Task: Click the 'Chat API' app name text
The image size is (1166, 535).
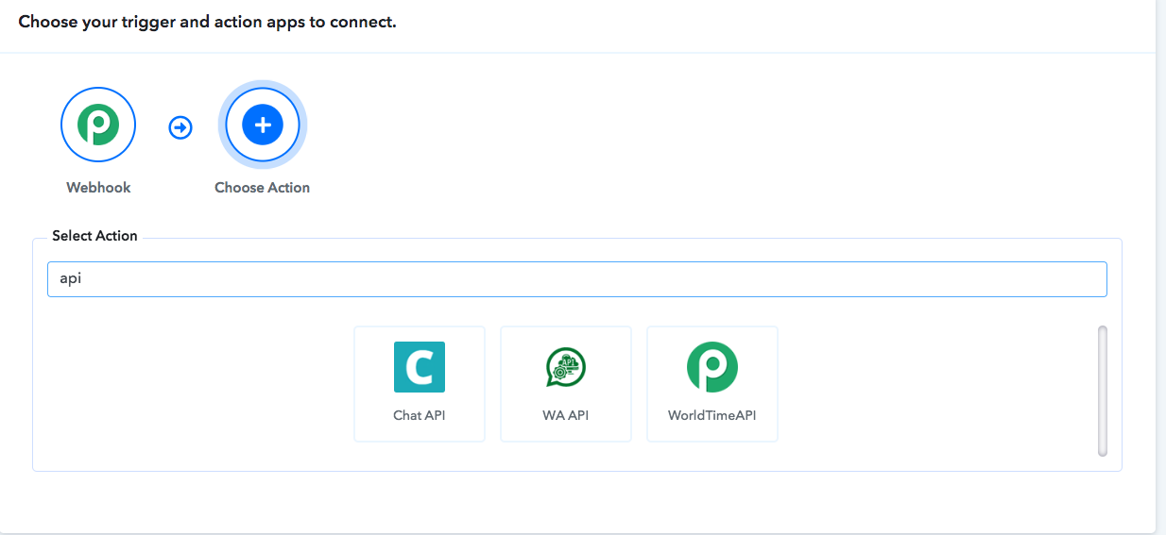Action: 419,415
